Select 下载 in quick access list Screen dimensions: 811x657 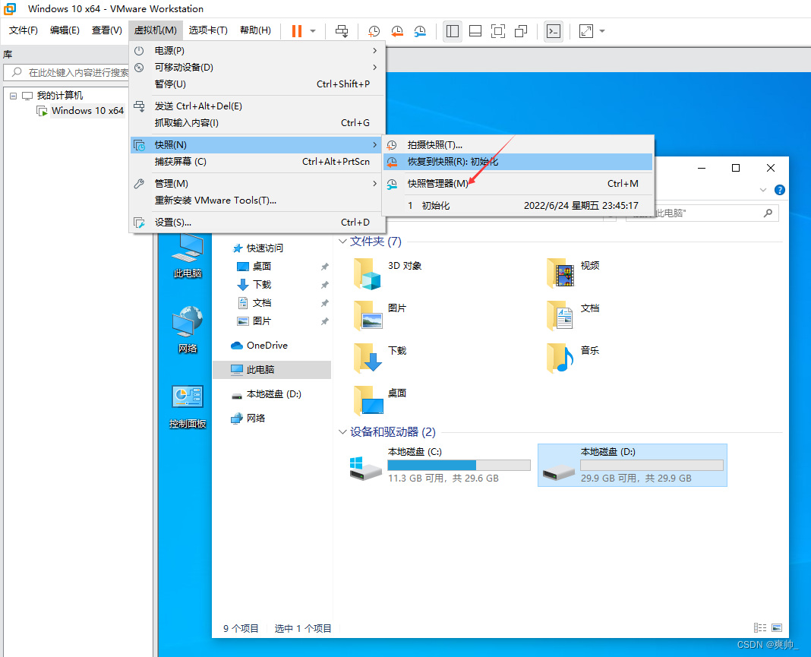click(x=262, y=285)
